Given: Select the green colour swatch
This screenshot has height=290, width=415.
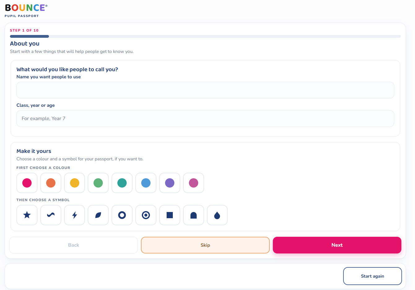Looking at the screenshot, I should pyautogui.click(x=98, y=183).
